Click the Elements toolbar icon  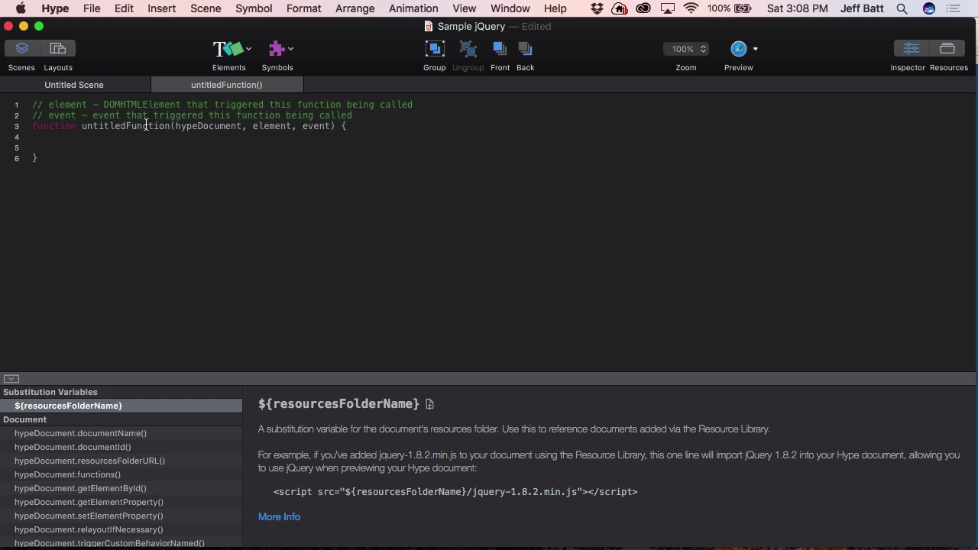(x=228, y=49)
